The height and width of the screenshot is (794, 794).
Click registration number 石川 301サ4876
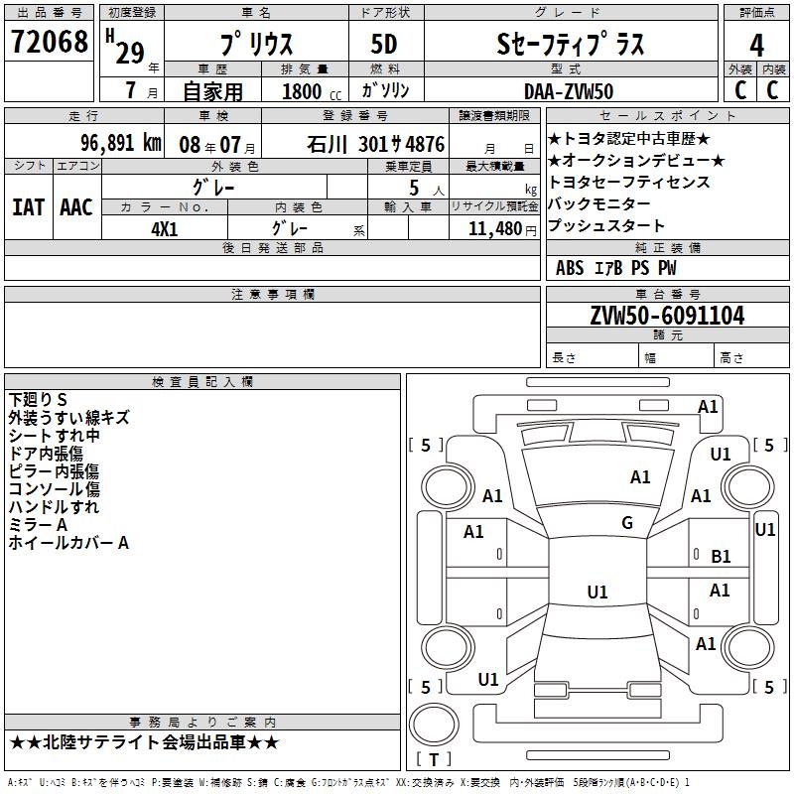[376, 144]
